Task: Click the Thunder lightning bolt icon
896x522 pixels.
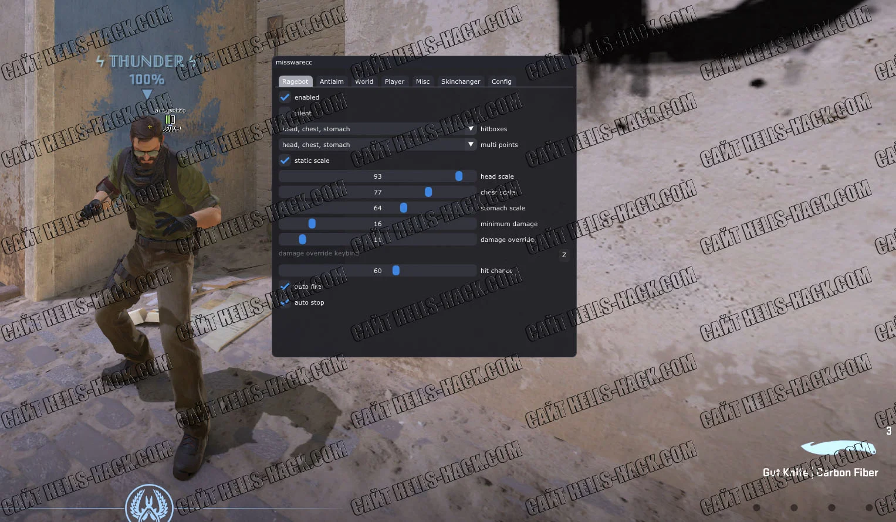Action: (x=100, y=61)
